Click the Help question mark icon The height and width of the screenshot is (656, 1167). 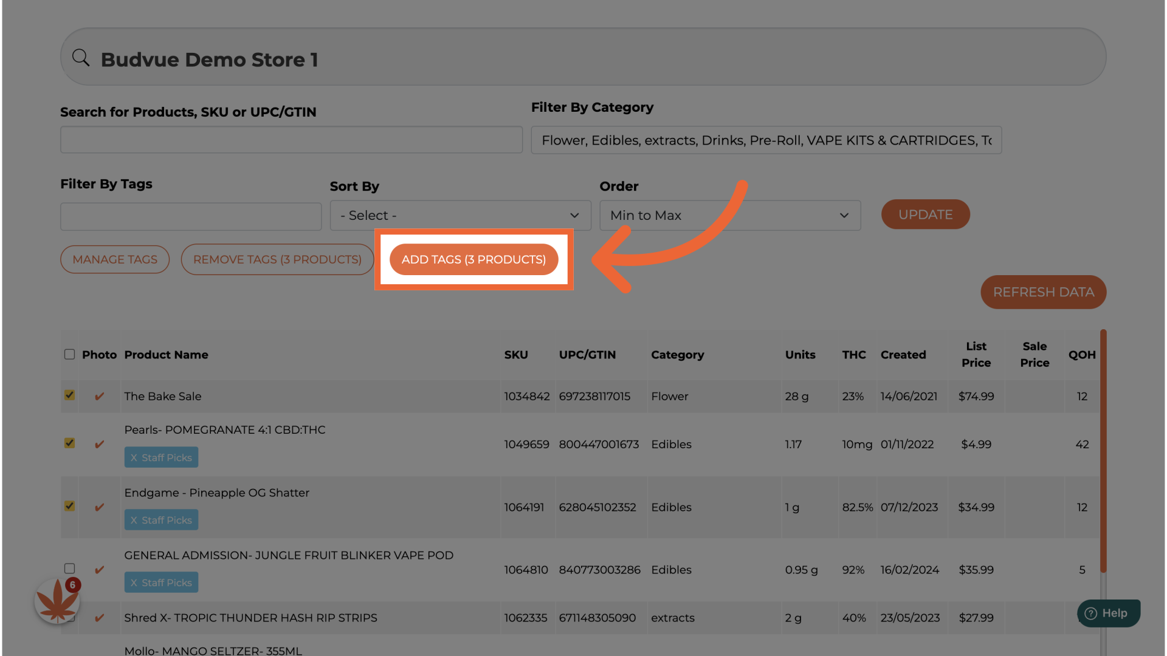click(1091, 613)
